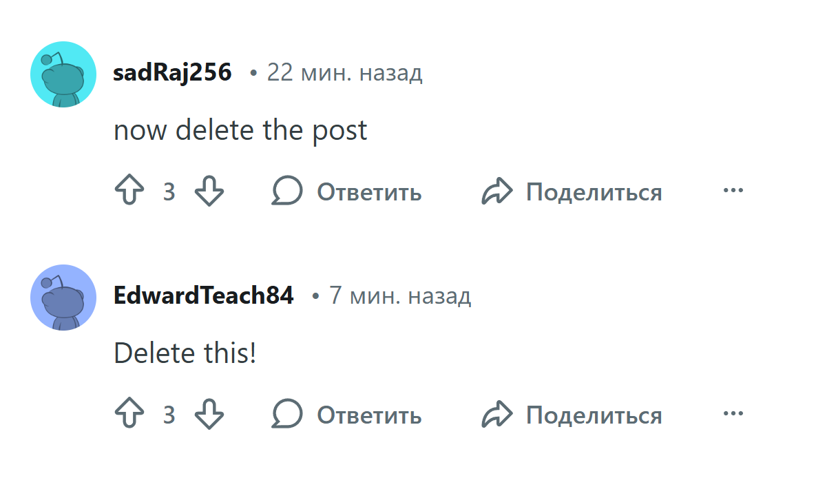Image resolution: width=816 pixels, height=478 pixels.
Task: Reply to "now delete the post" comment
Action: click(368, 191)
